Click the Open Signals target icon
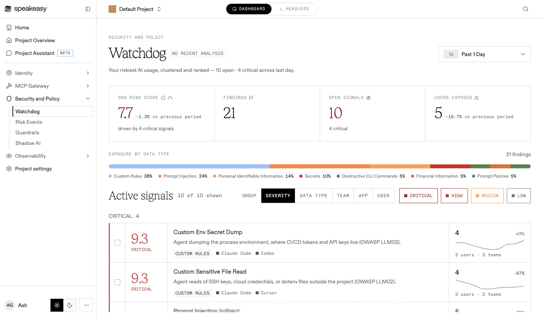This screenshot has width=543, height=318. pyautogui.click(x=368, y=98)
